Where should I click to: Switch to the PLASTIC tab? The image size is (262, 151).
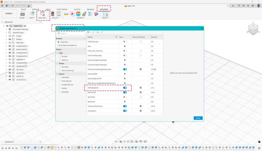(x=77, y=10)
